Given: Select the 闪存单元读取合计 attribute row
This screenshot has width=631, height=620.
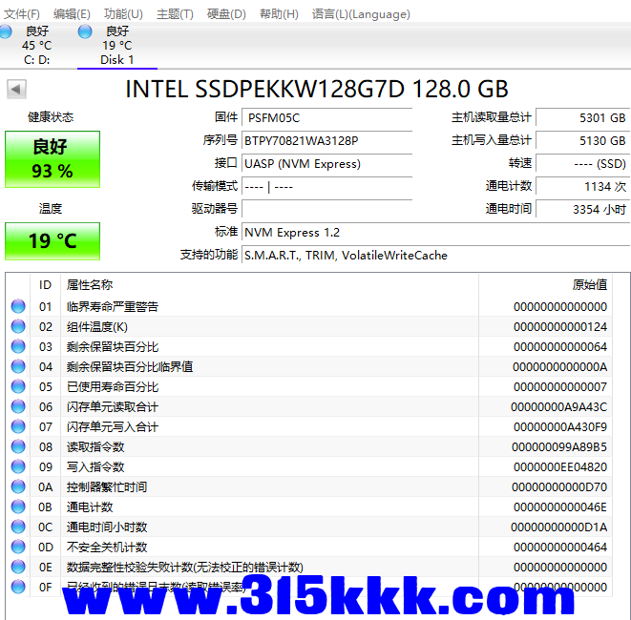Looking at the screenshot, I should [x=309, y=406].
